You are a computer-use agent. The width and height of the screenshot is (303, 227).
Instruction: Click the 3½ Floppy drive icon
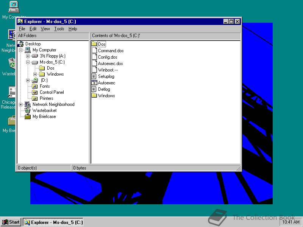click(35, 56)
